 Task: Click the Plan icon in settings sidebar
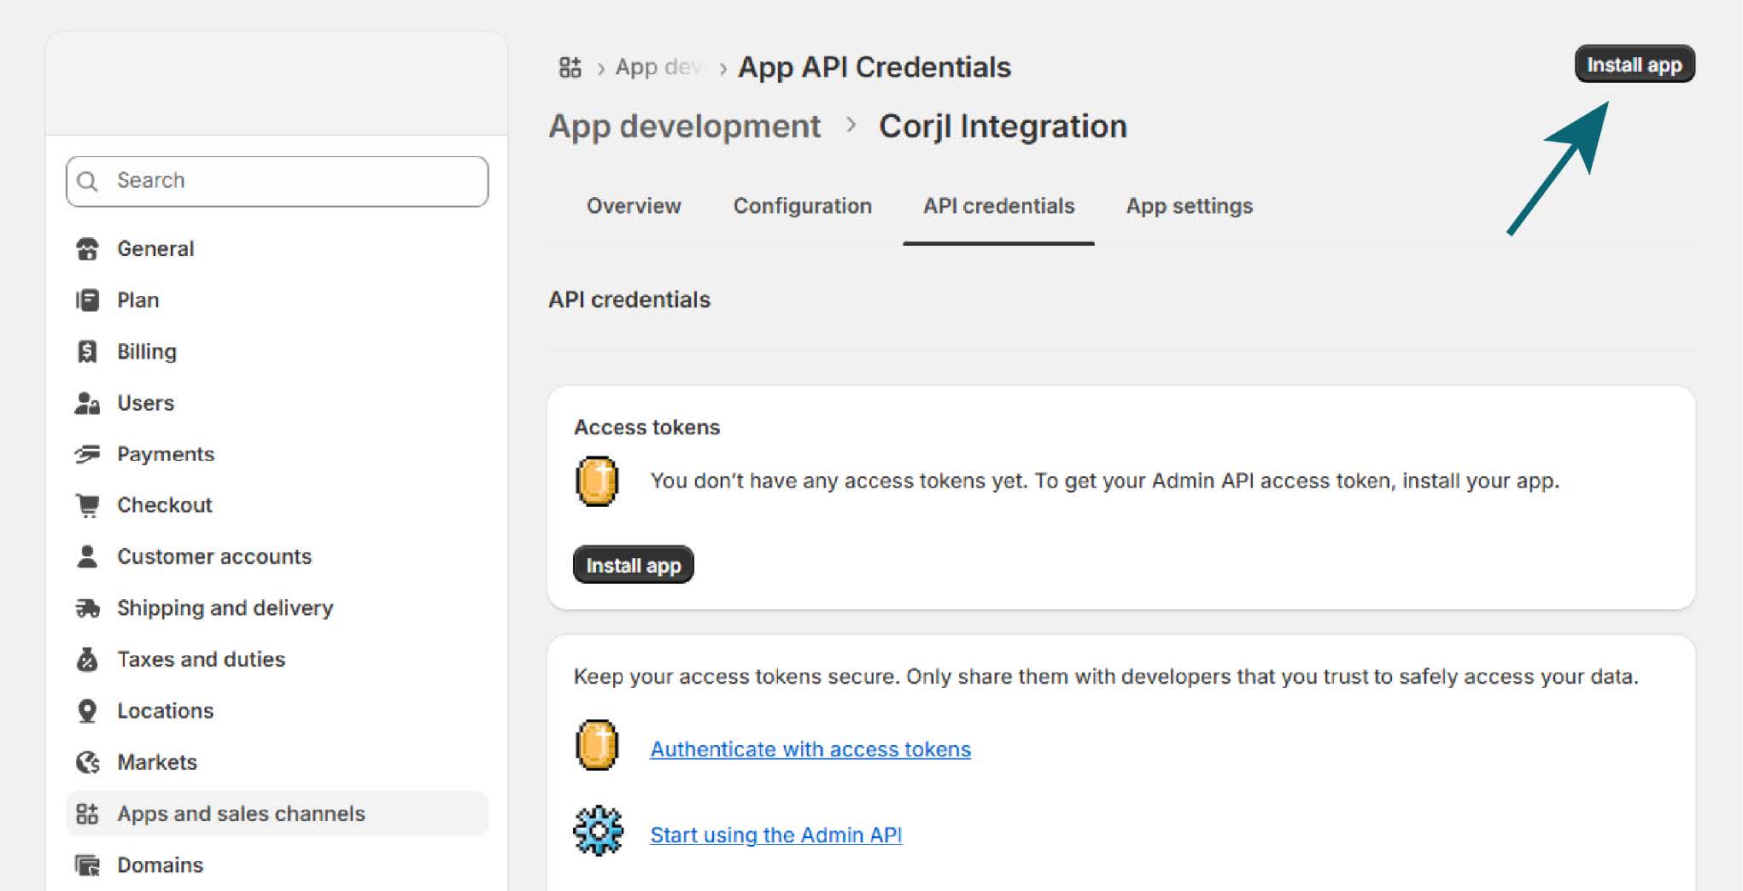pyautogui.click(x=87, y=300)
